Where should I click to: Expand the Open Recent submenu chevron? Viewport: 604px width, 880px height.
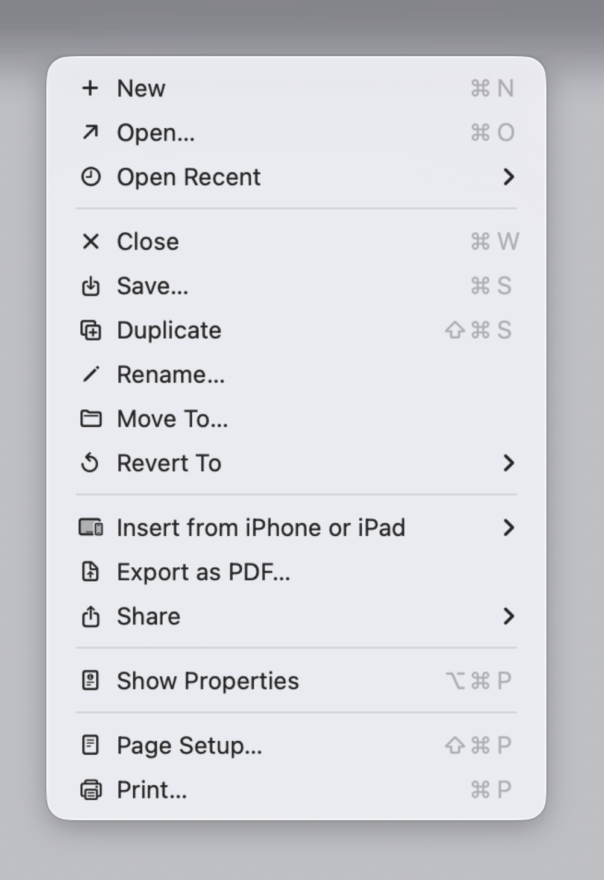coord(509,177)
